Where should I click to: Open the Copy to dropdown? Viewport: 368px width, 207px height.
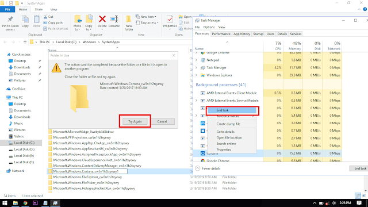[89, 23]
